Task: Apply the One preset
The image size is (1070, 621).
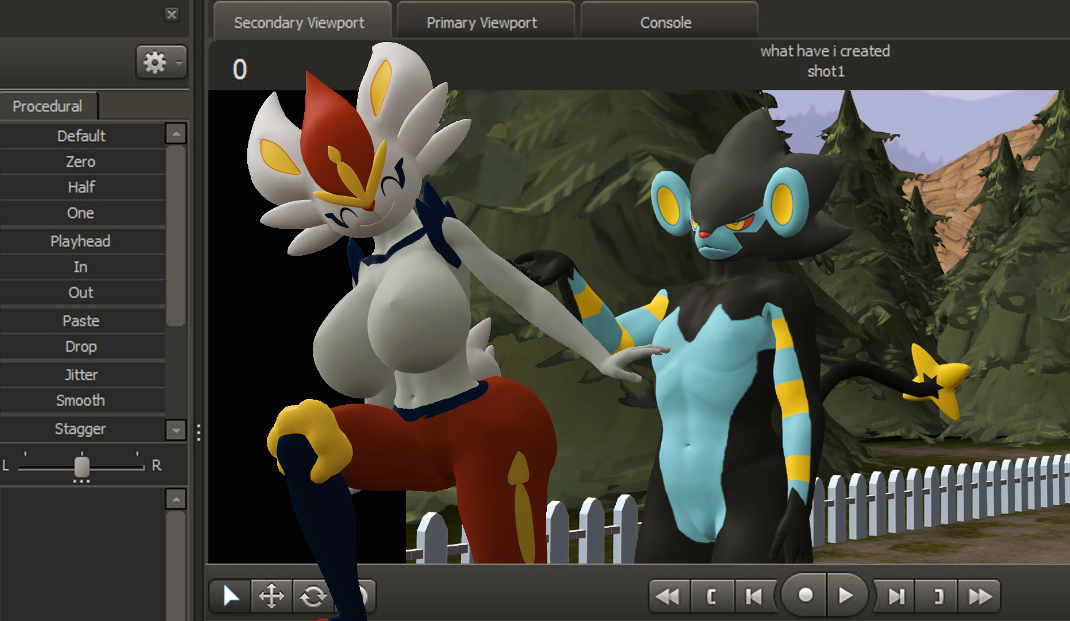Action: point(82,213)
